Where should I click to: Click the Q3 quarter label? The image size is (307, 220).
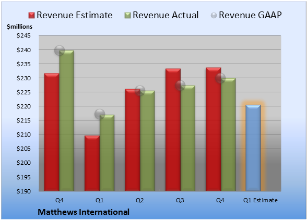click(x=180, y=200)
